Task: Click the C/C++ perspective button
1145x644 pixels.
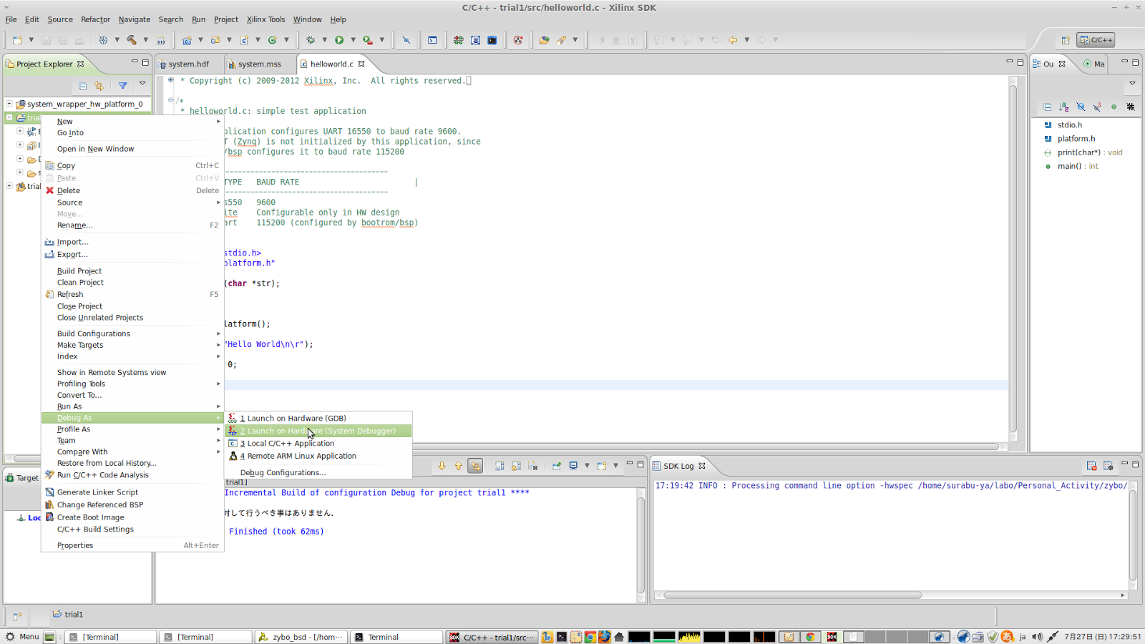Action: tap(1096, 40)
